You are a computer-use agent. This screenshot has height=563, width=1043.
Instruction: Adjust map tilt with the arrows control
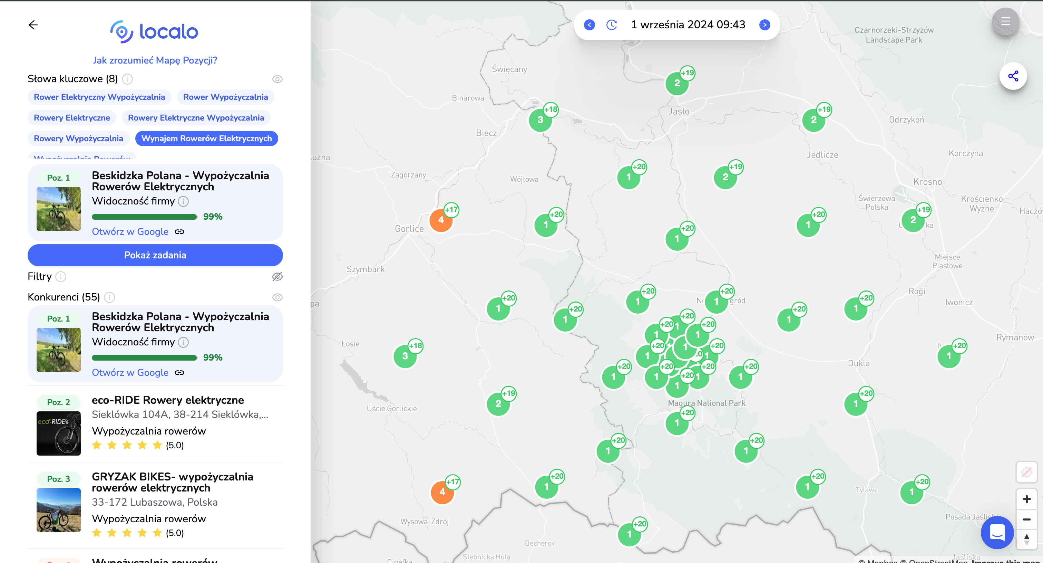coord(1026,539)
